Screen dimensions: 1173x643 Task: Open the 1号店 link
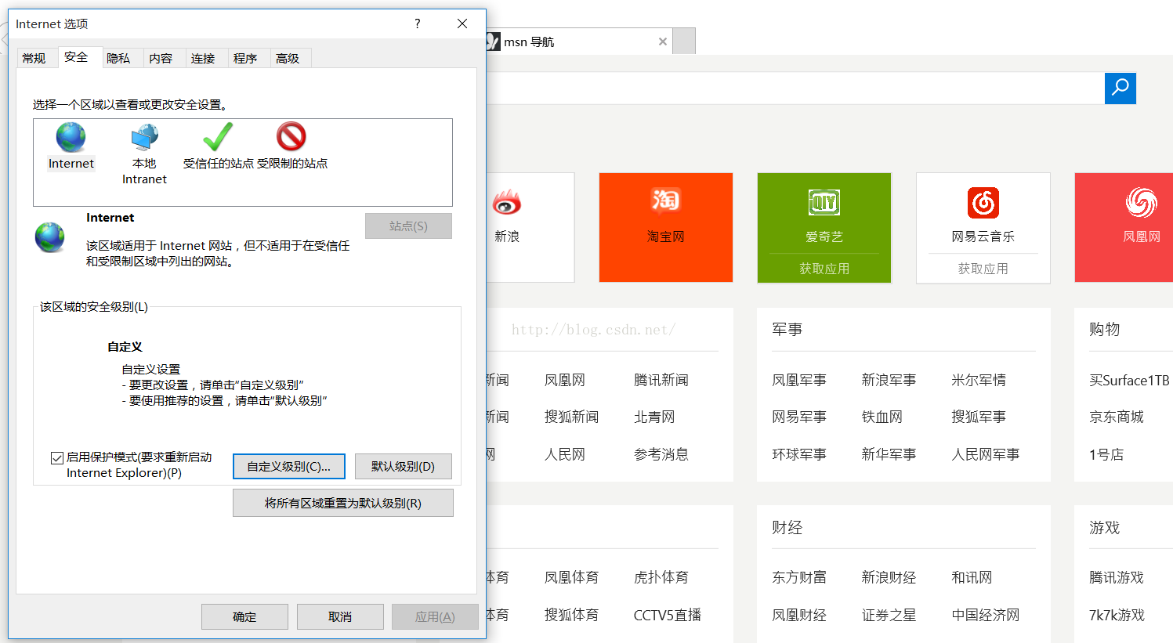click(1106, 454)
